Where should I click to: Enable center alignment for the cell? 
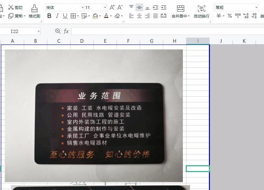139,15
